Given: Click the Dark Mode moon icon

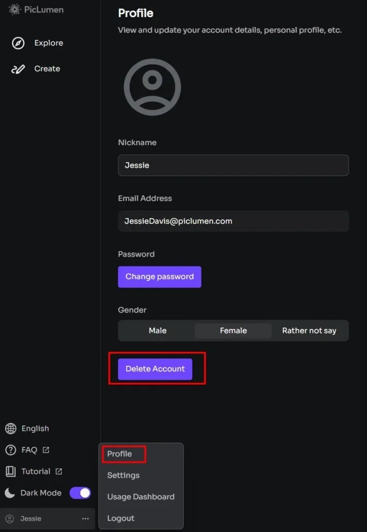Looking at the screenshot, I should [x=10, y=493].
